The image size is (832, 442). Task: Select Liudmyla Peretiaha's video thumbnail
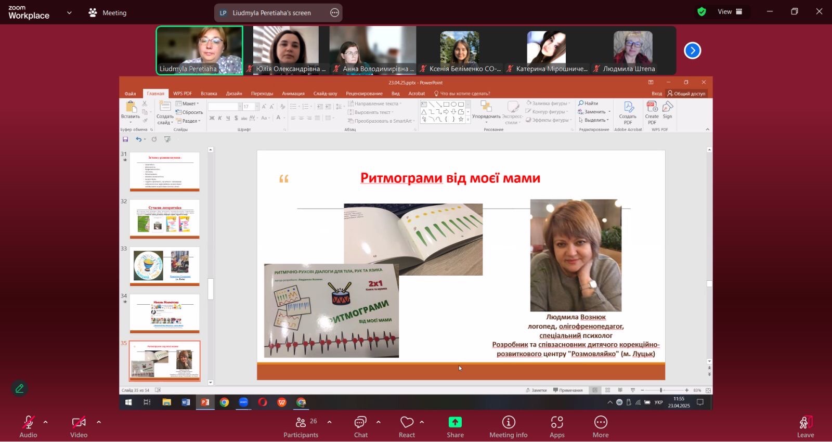[200, 50]
